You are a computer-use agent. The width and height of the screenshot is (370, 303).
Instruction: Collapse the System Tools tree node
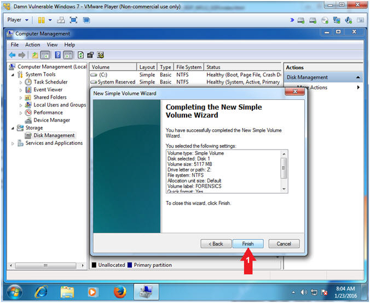13,75
